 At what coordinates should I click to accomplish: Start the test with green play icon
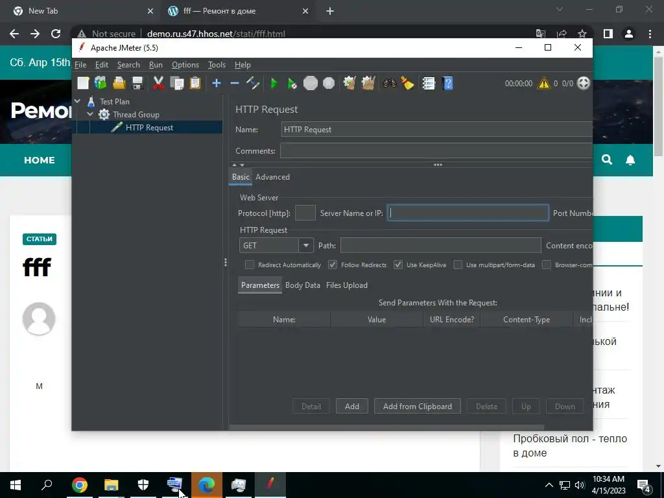(274, 84)
